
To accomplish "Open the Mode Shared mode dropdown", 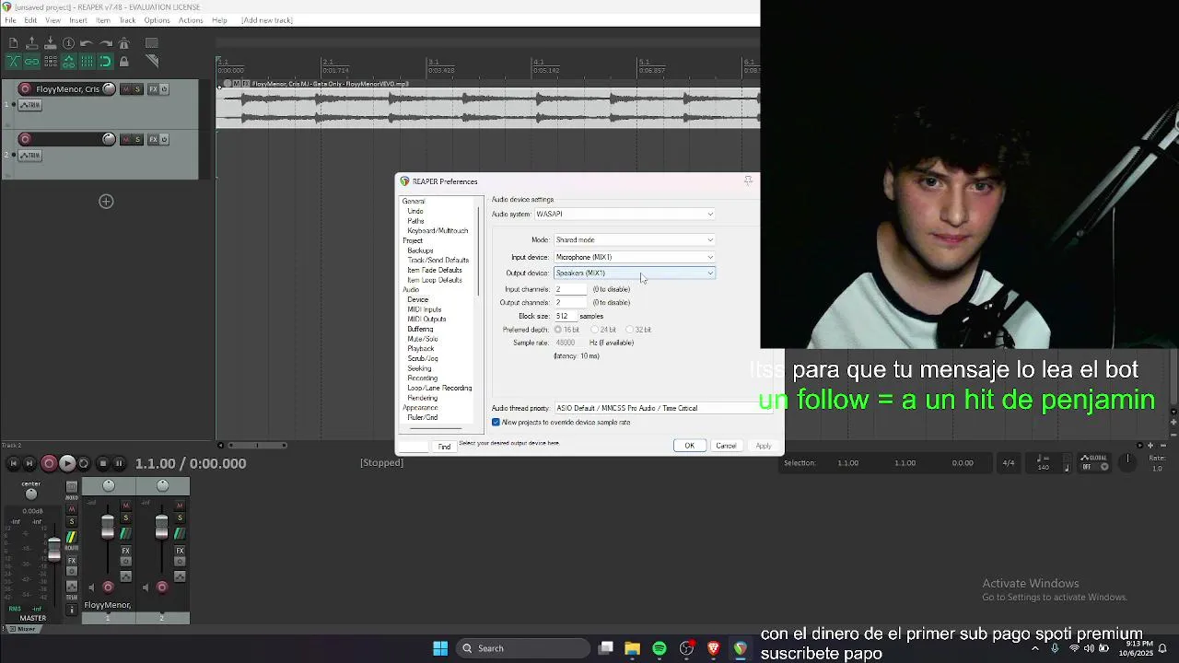I will tap(634, 240).
